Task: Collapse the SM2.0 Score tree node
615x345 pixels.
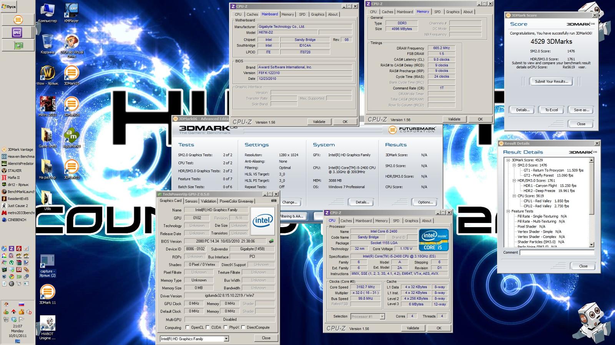Action: (x=514, y=165)
